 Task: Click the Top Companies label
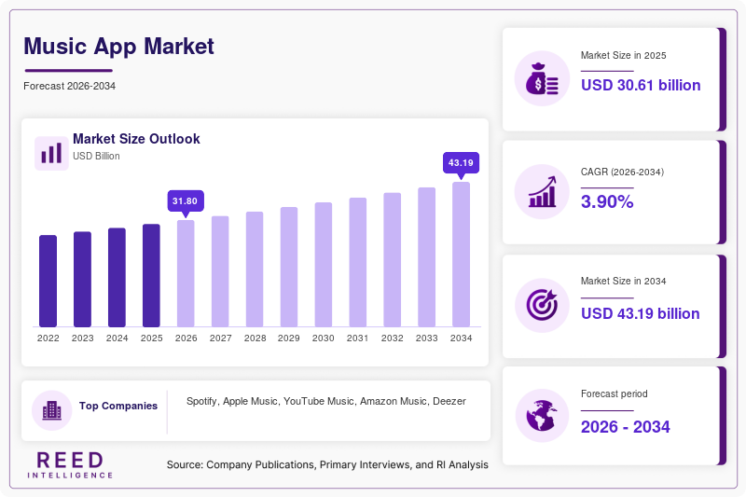(118, 406)
